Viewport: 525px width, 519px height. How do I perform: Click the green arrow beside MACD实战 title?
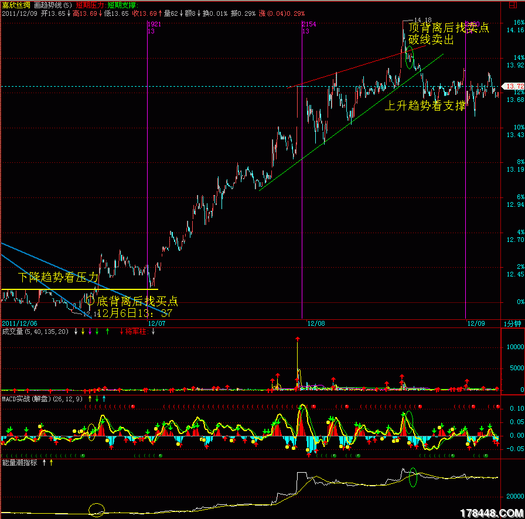click(x=97, y=399)
